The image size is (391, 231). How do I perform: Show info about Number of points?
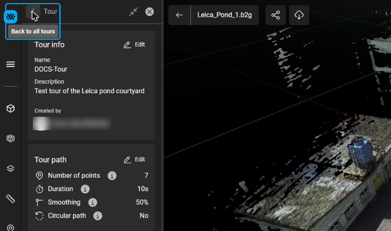(x=112, y=176)
